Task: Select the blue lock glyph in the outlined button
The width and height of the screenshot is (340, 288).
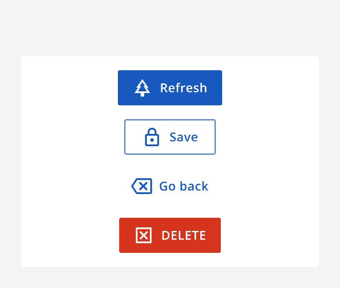Action: tap(152, 137)
